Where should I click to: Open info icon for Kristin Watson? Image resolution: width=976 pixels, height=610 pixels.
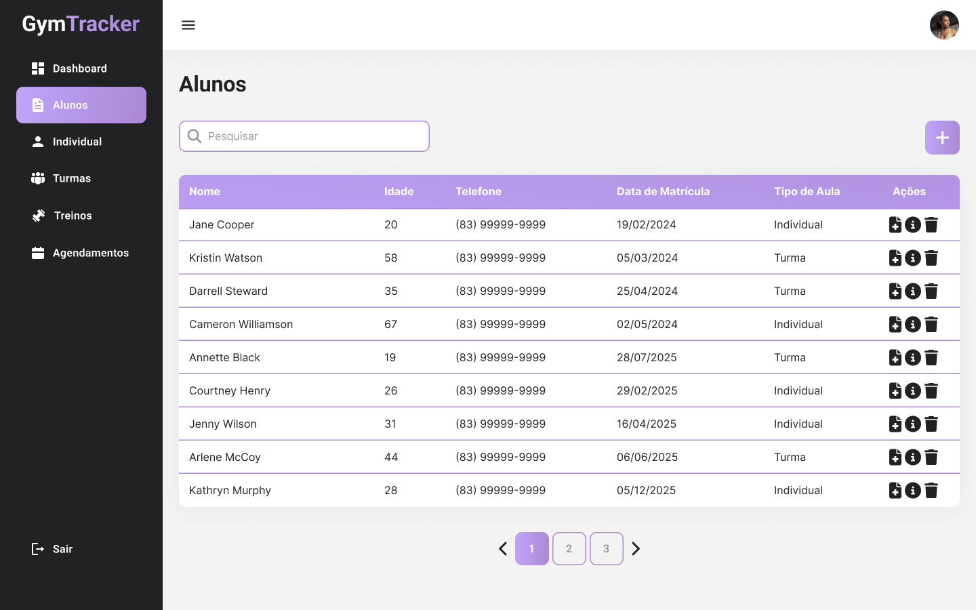913,258
